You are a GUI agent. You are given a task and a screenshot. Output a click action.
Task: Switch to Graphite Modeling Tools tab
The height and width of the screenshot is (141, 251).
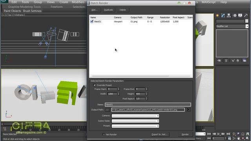[24, 7]
